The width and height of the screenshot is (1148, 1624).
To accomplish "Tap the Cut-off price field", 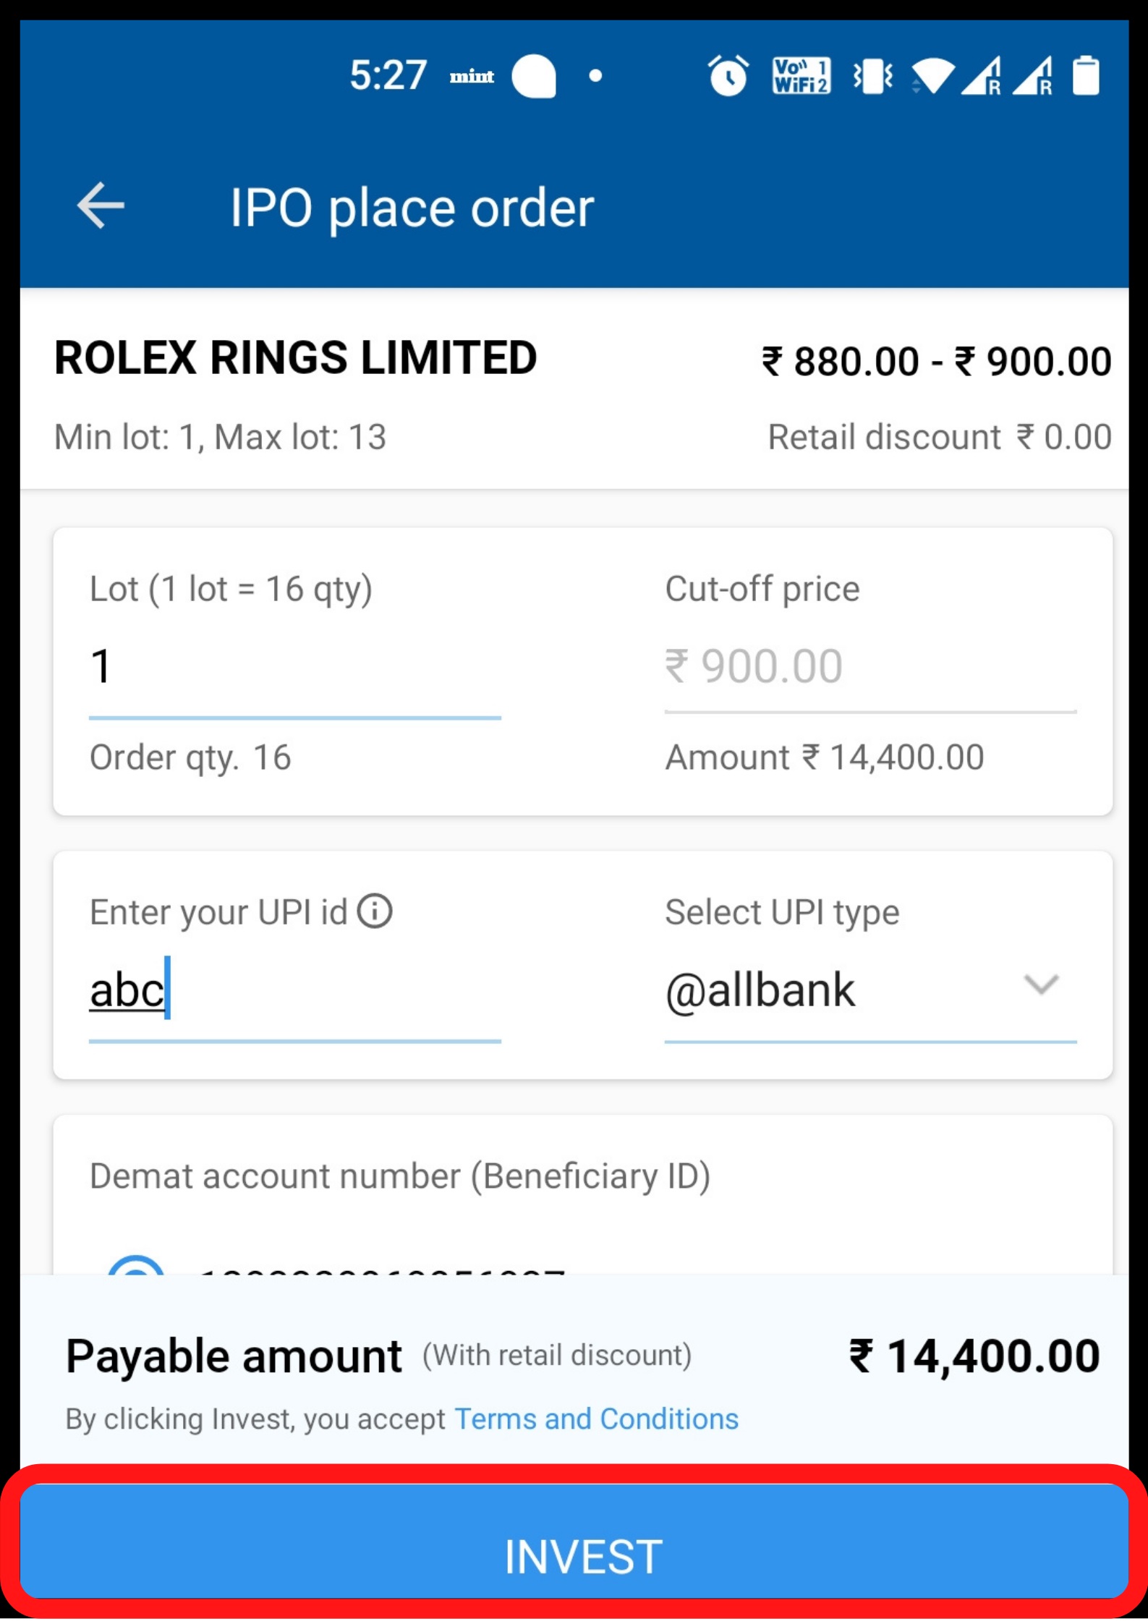I will [869, 666].
